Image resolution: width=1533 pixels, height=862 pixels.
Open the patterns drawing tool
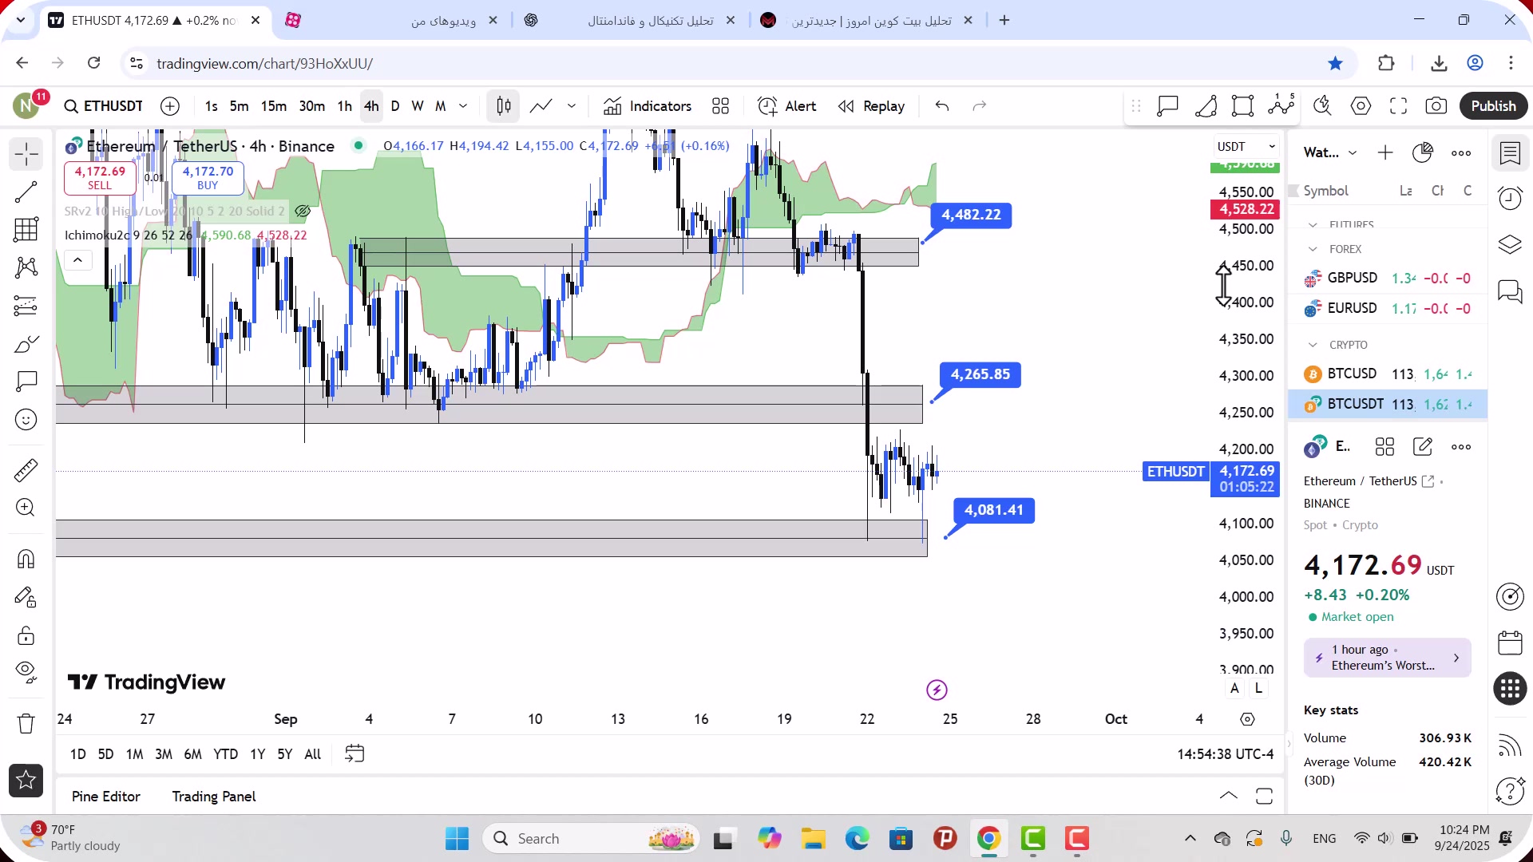point(26,267)
